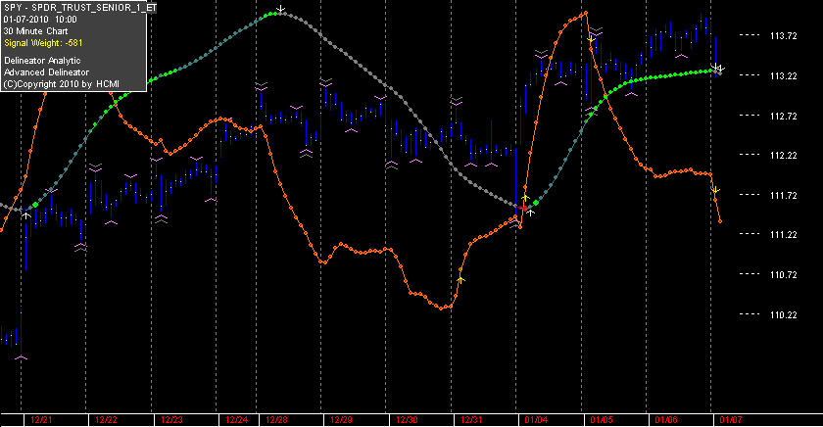Click the 12/30 date label
The height and width of the screenshot is (427, 823).
coord(407,420)
